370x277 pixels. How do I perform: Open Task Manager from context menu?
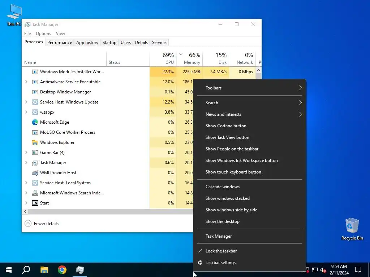(249, 236)
